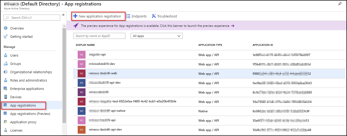Open the NE app row ending -api
This screenshot has width=347, height=136.
tap(209, 55)
